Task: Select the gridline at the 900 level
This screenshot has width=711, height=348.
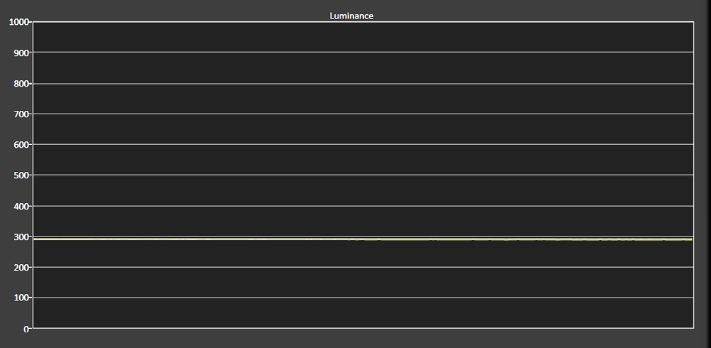Action: 363,52
